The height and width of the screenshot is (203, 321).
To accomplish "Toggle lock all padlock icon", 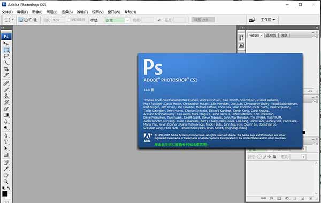I will (x=274, y=157).
